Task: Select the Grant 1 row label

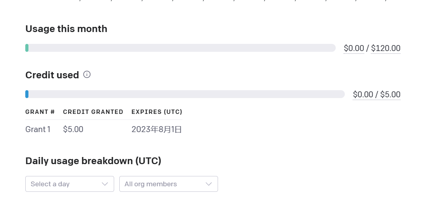Action: point(38,129)
